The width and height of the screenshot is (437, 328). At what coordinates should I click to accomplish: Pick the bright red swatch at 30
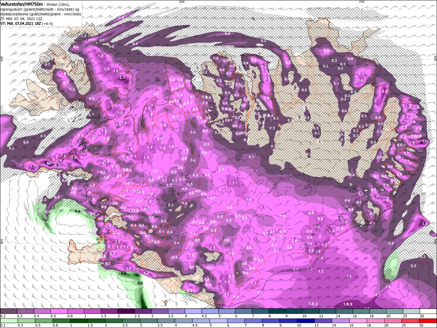click(428, 321)
